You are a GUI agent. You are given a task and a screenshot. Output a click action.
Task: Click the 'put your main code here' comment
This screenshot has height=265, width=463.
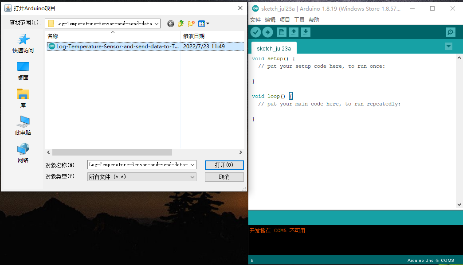pos(329,104)
